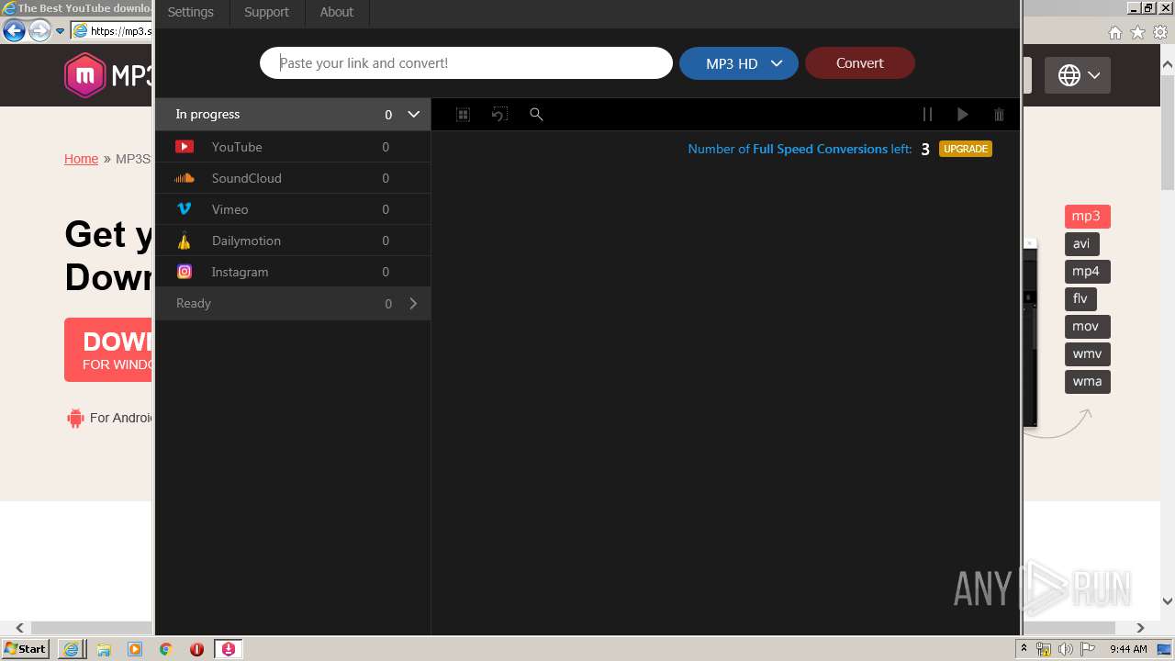
Task: Open the Settings menu
Action: click(x=191, y=12)
